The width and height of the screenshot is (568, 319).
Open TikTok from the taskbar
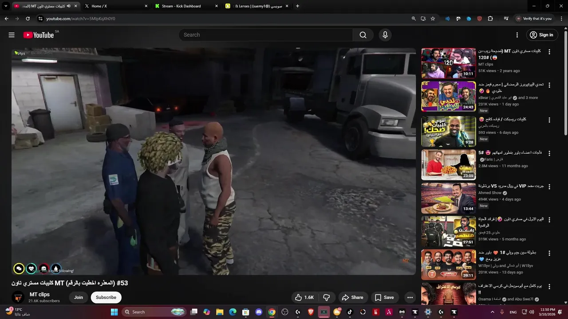tap(350, 312)
